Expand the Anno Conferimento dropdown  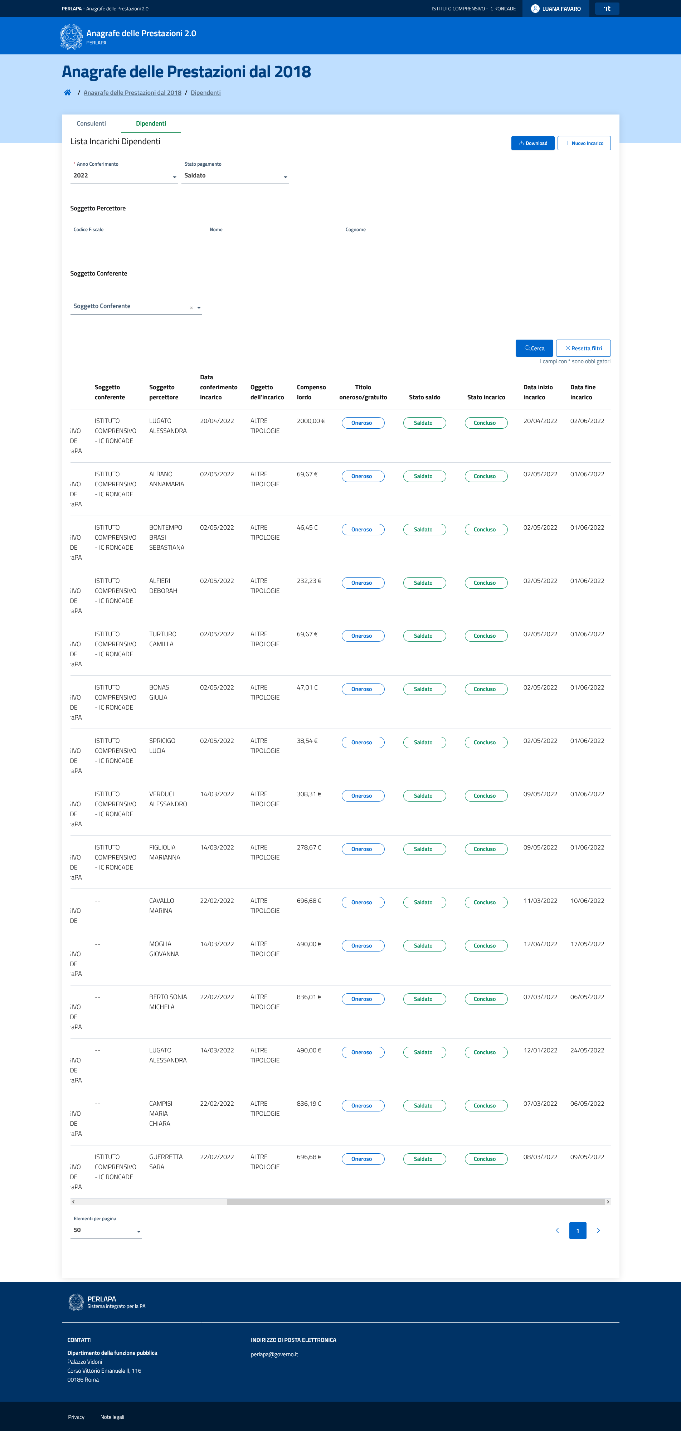(x=174, y=177)
